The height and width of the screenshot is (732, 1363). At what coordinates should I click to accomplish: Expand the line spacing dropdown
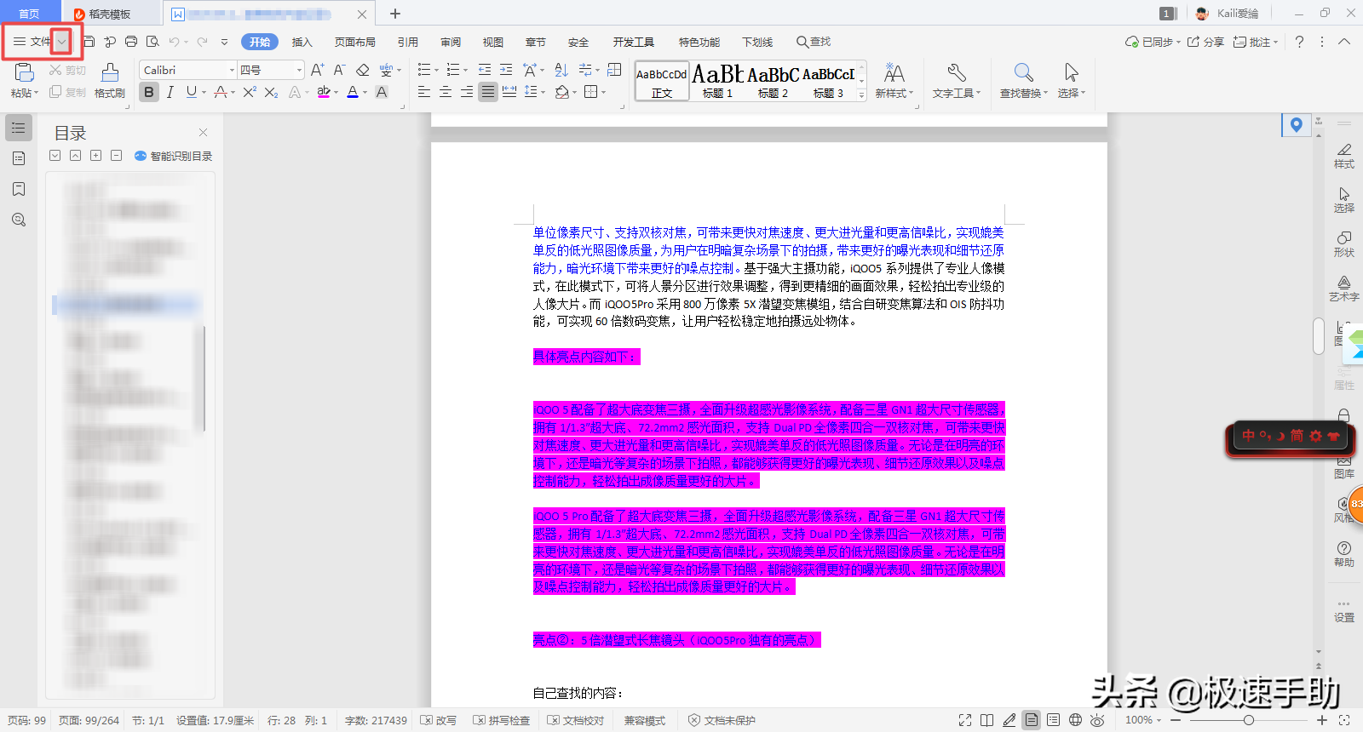coord(543,93)
